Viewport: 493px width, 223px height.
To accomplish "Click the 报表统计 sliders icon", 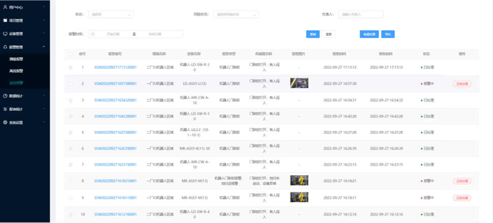I will tap(5, 109).
